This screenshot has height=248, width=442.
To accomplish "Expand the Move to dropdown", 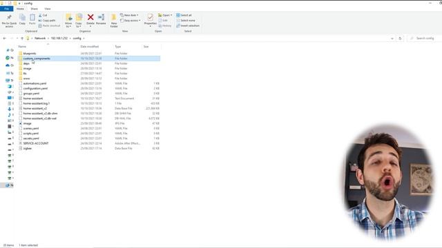I will 68,25.
